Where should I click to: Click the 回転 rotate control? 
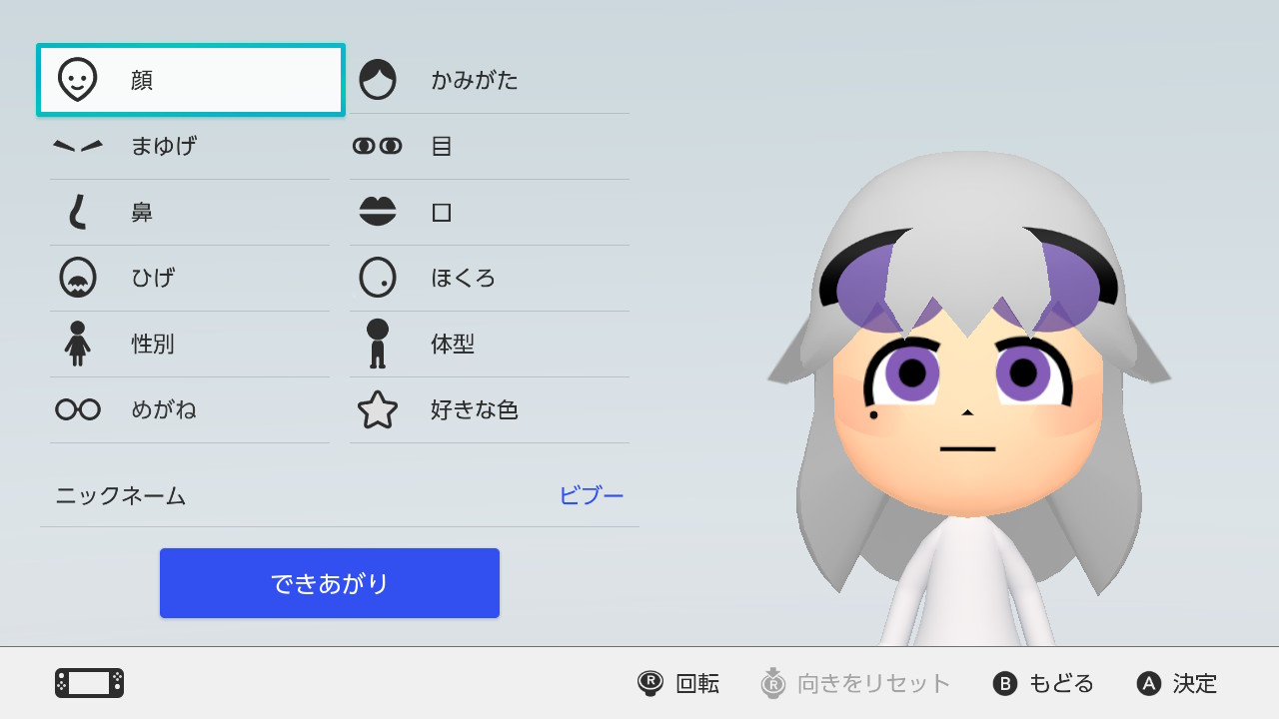click(x=678, y=683)
